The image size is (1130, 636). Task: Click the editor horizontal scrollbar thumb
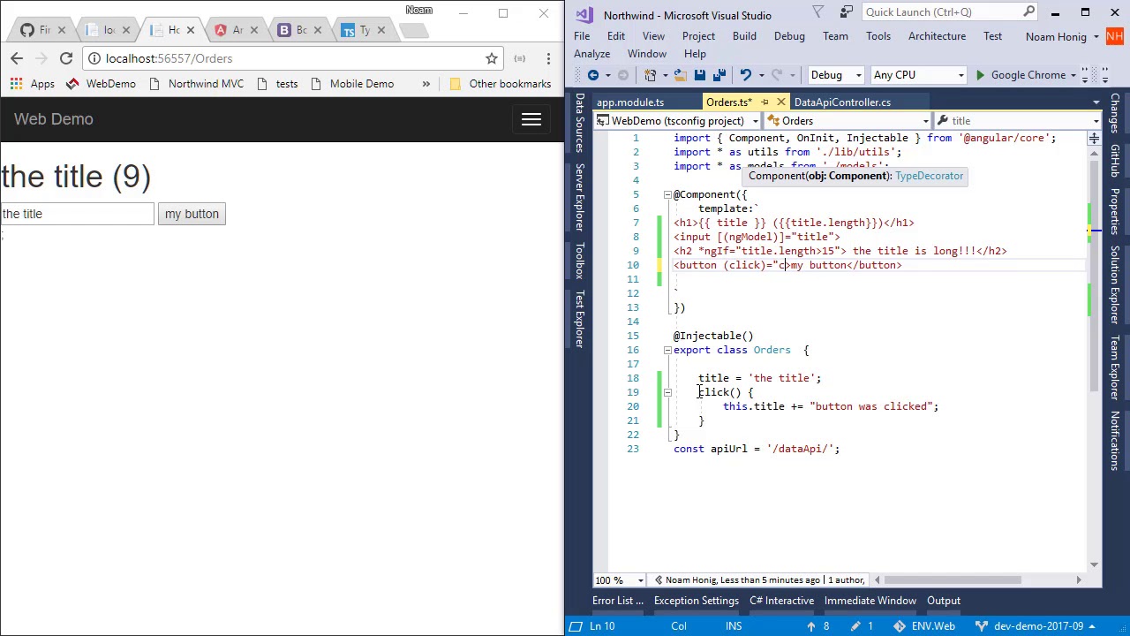(952, 580)
